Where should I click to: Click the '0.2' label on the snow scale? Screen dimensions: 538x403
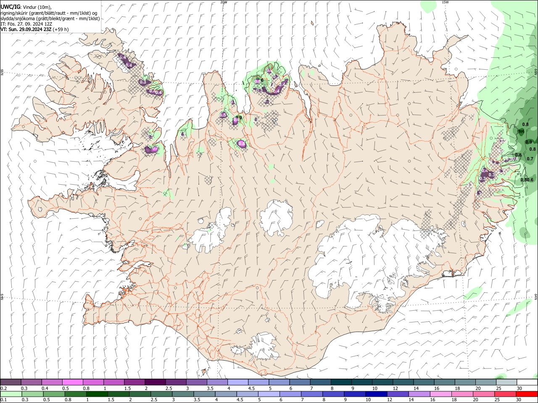4,388
